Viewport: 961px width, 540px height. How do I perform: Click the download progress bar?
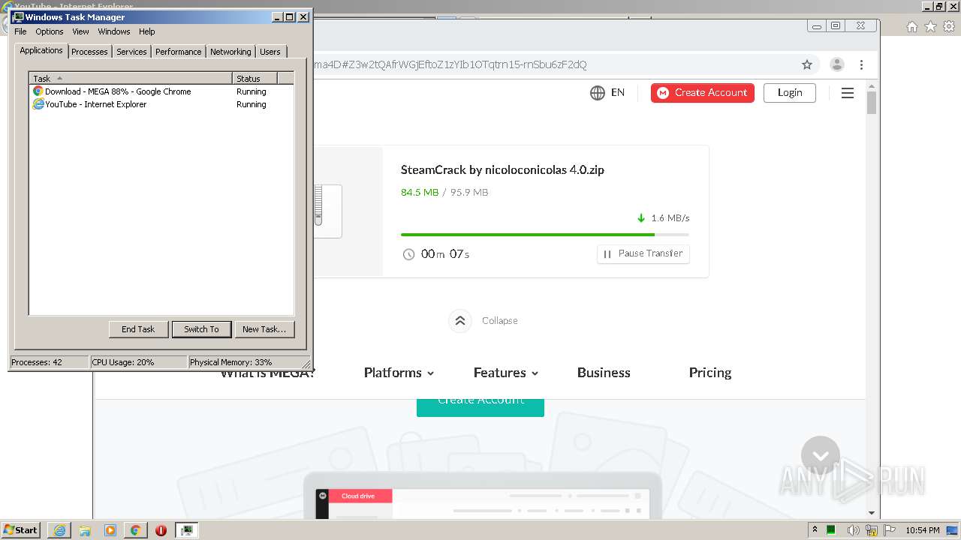click(545, 235)
